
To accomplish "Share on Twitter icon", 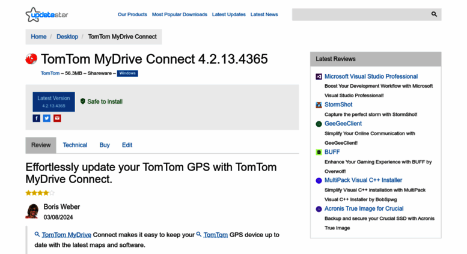I will point(47,118).
